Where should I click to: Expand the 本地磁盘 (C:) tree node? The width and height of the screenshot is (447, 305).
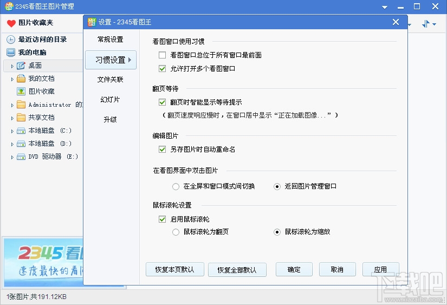click(12, 132)
